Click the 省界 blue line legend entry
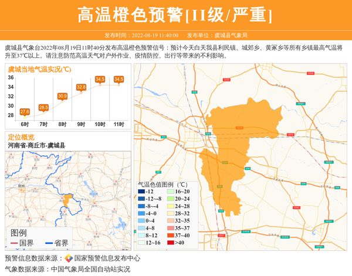352x276 pixels. pyautogui.click(x=57, y=243)
